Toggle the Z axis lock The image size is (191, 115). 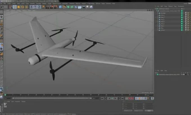pyautogui.click(x=39, y=7)
